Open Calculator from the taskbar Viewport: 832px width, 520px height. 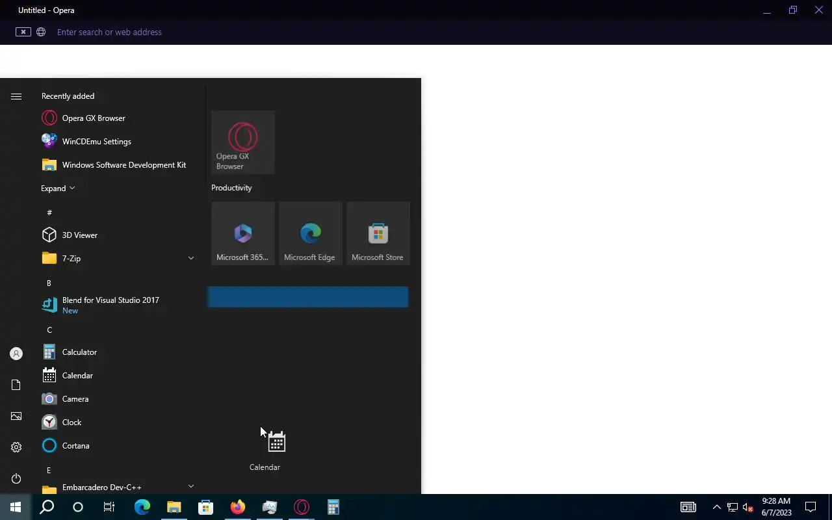(x=333, y=507)
